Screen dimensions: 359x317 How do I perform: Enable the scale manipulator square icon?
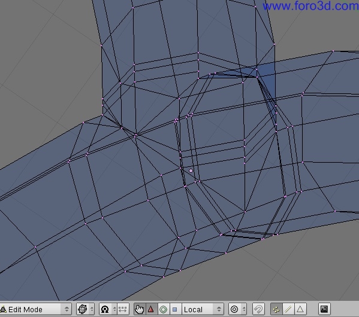click(175, 309)
